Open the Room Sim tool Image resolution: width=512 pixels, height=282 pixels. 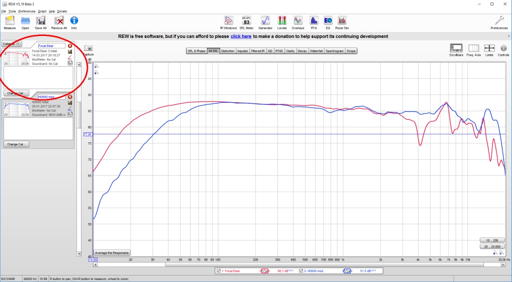[x=342, y=22]
